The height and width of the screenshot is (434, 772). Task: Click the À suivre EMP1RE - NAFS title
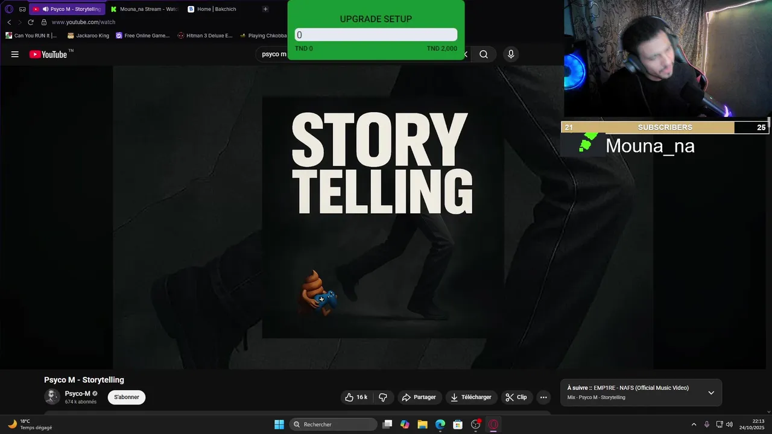point(628,388)
